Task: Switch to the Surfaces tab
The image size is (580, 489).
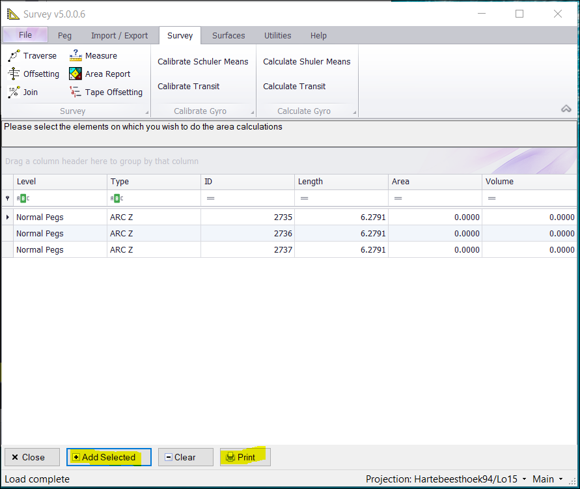Action: pos(228,36)
